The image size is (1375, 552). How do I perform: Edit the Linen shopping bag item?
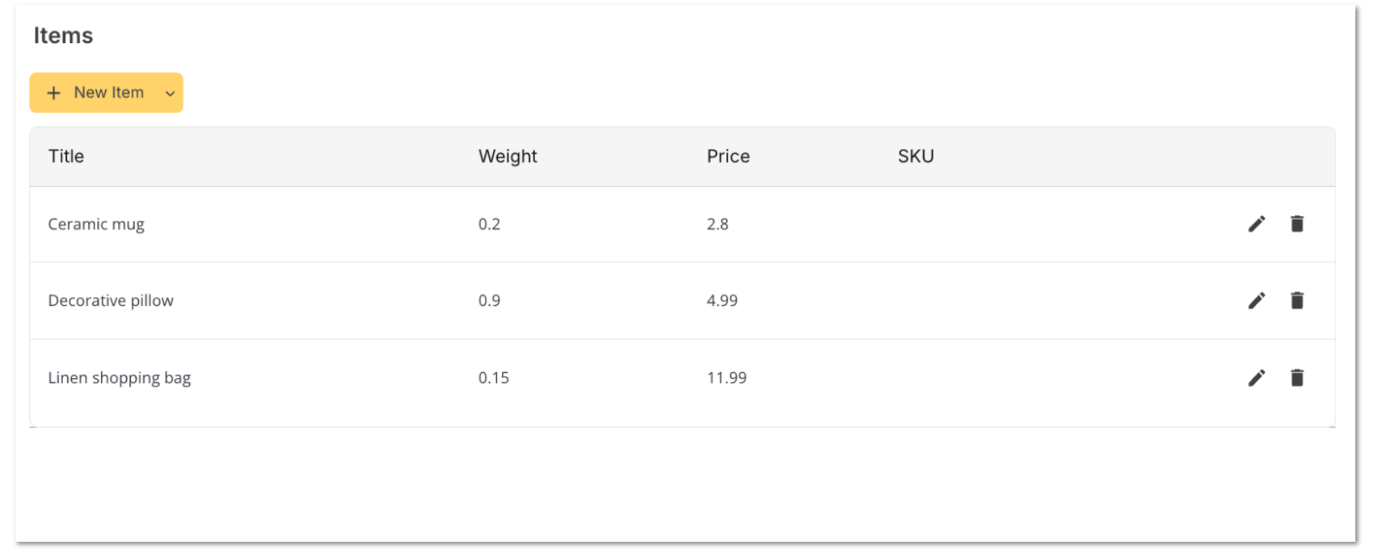tap(1256, 378)
